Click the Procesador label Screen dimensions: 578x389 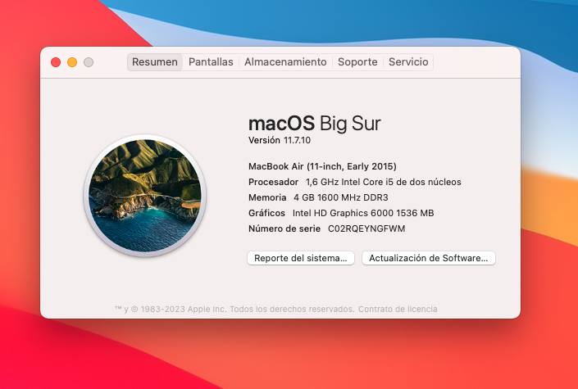pos(274,182)
